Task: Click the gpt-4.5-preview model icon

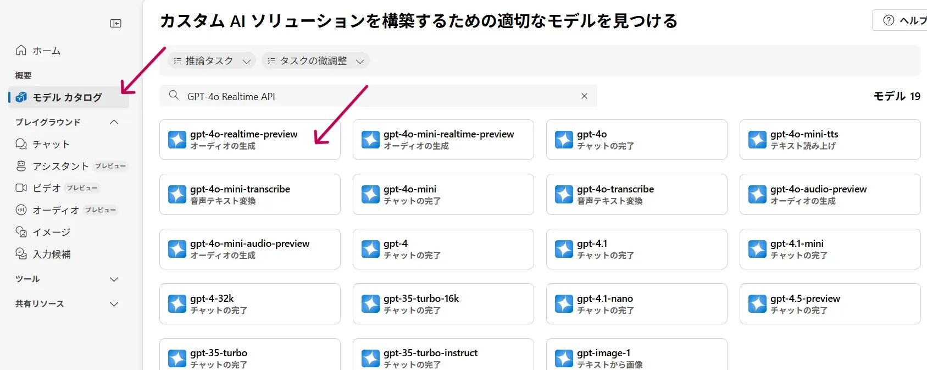Action: click(x=757, y=304)
